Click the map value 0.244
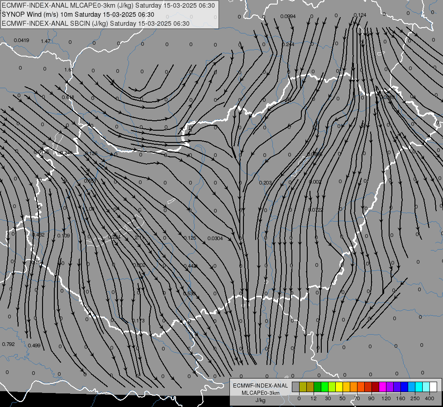443x407 pixels. point(288,44)
